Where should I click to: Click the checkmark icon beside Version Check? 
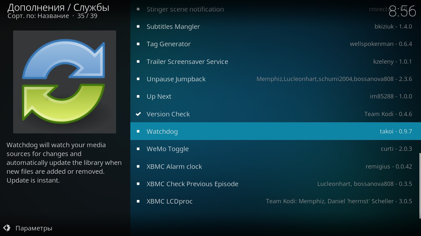click(138, 114)
